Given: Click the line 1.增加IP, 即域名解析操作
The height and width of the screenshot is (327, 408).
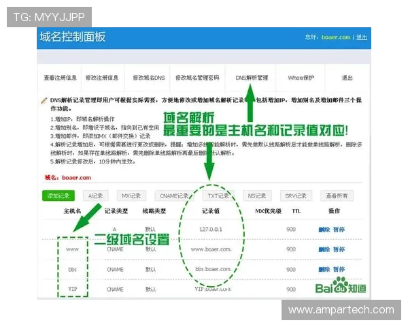Looking at the screenshot, I should tap(82, 119).
